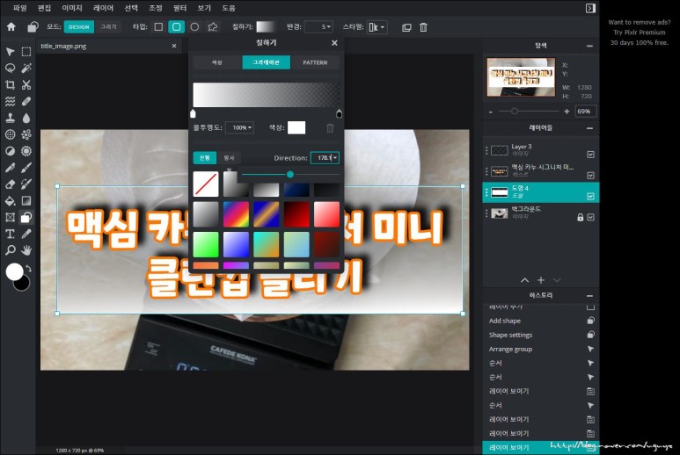Viewport: 680px width, 455px height.
Task: Open the 불투명도 100% dropdown
Action: (x=240, y=127)
